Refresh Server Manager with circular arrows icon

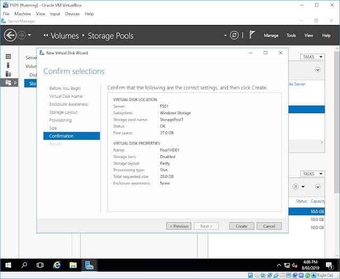click(234, 35)
